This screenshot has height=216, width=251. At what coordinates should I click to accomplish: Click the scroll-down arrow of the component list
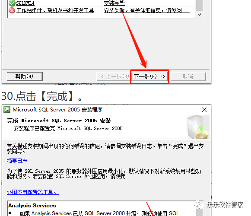click(x=199, y=15)
